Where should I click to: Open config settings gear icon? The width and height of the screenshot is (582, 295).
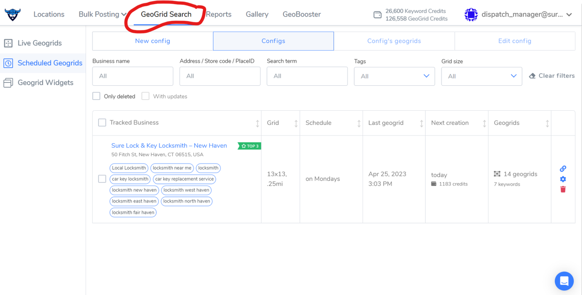pyautogui.click(x=563, y=179)
